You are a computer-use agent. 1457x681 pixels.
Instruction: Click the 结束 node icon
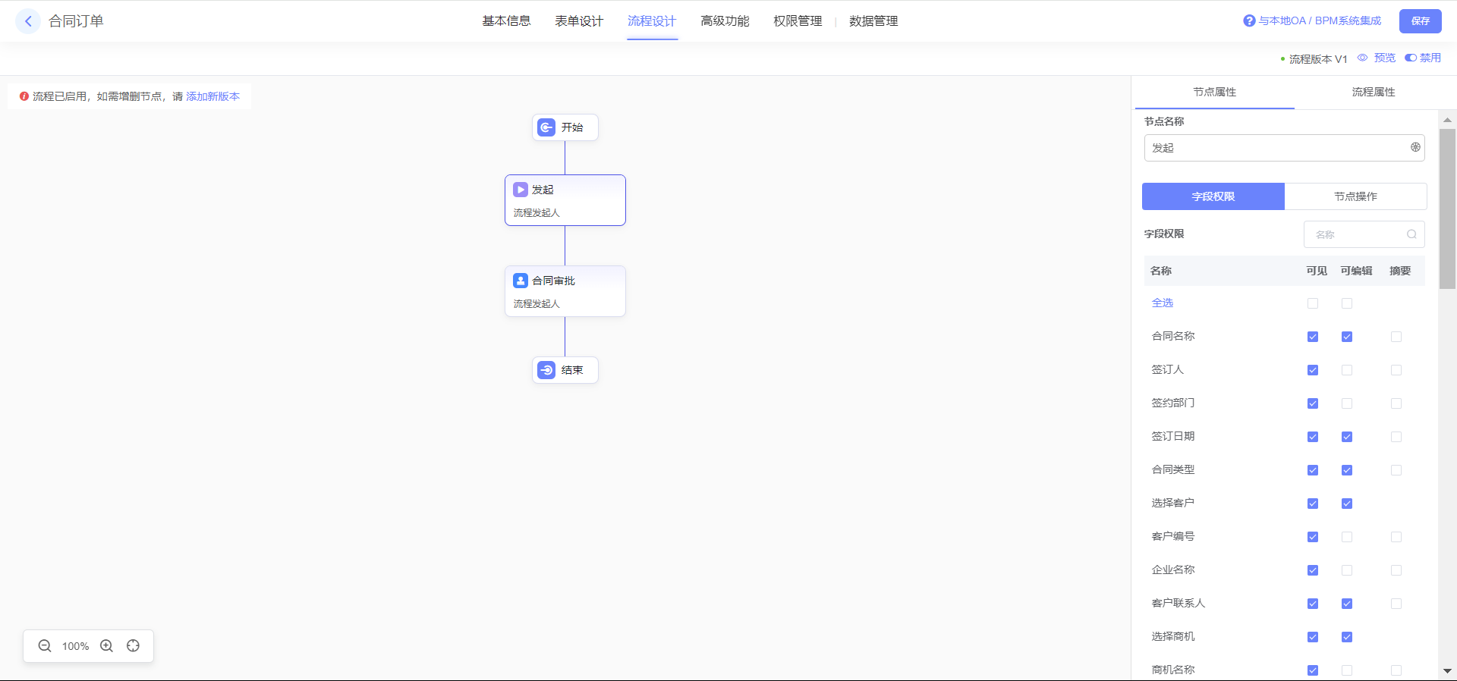click(546, 370)
